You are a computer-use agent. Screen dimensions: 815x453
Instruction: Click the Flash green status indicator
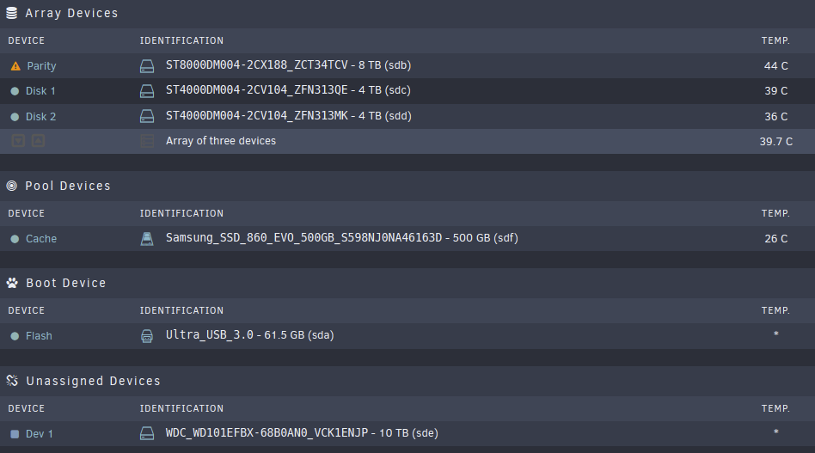pos(15,336)
